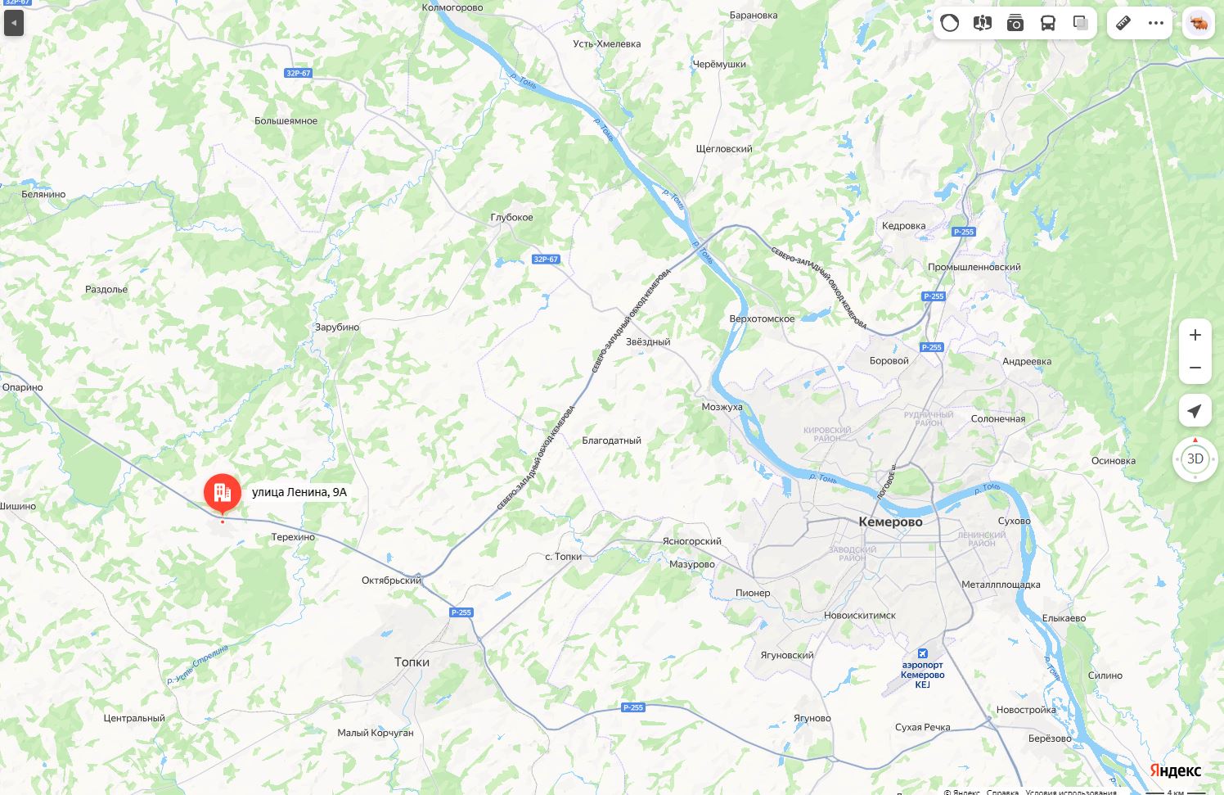Image resolution: width=1224 pixels, height=795 pixels.
Task: Click the Кемерово city label
Action: pos(890,522)
